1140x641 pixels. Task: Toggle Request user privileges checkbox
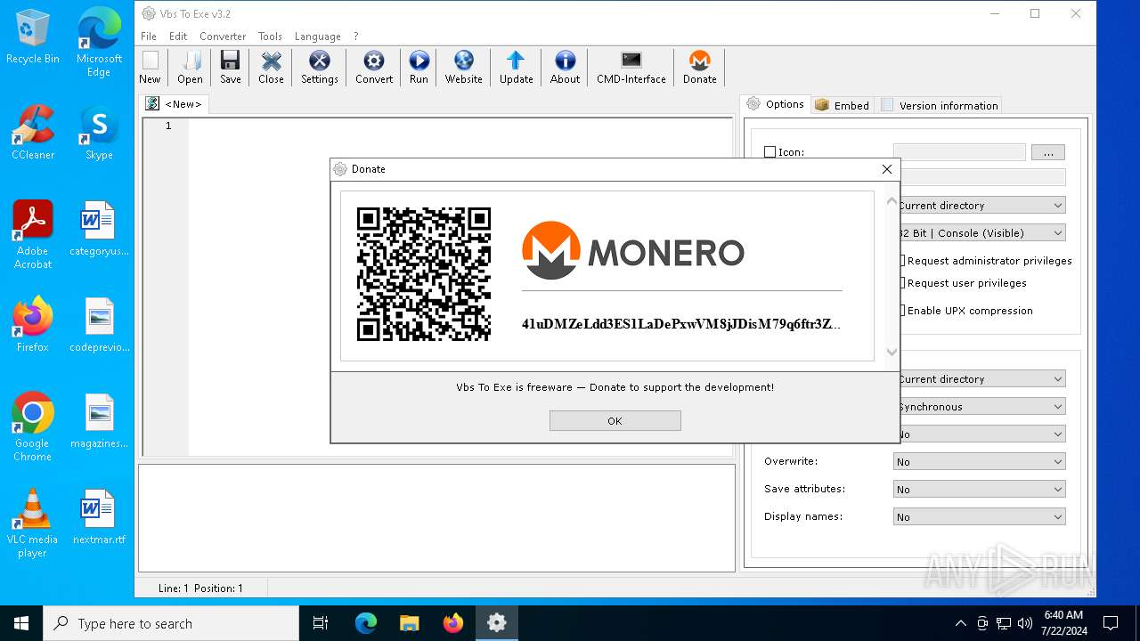pyautogui.click(x=901, y=283)
